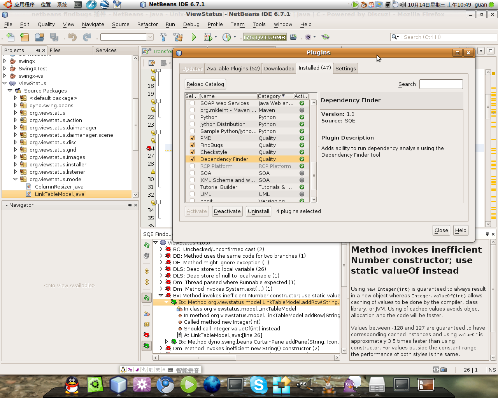This screenshot has width=498, height=398.
Task: Check the UML plugin checkbox
Action: (x=192, y=194)
